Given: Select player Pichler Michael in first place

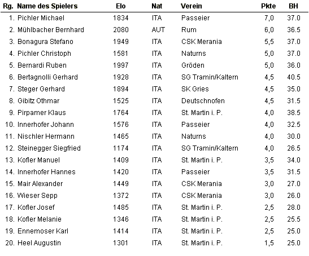Looking at the screenshot, I should coord(41,18).
